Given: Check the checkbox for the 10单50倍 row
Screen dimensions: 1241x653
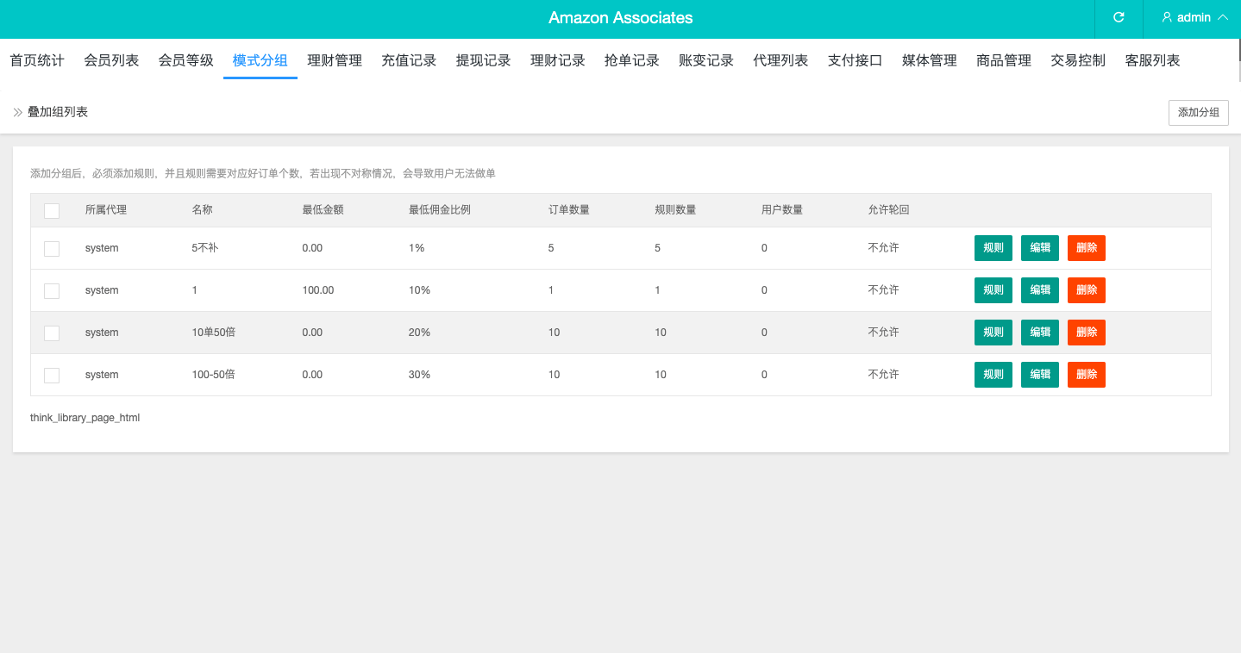Looking at the screenshot, I should pos(51,333).
